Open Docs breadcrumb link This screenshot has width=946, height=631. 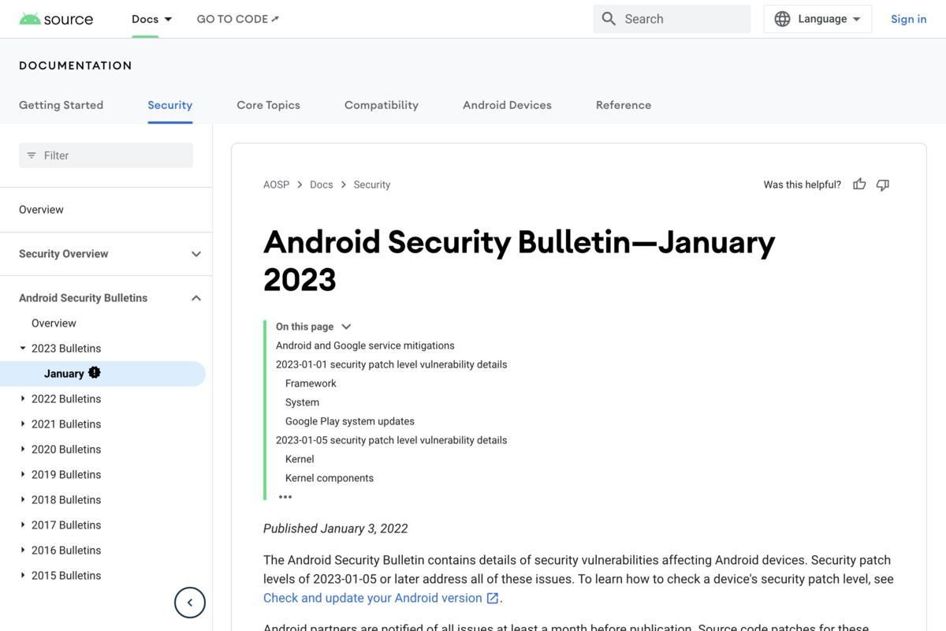click(x=322, y=185)
